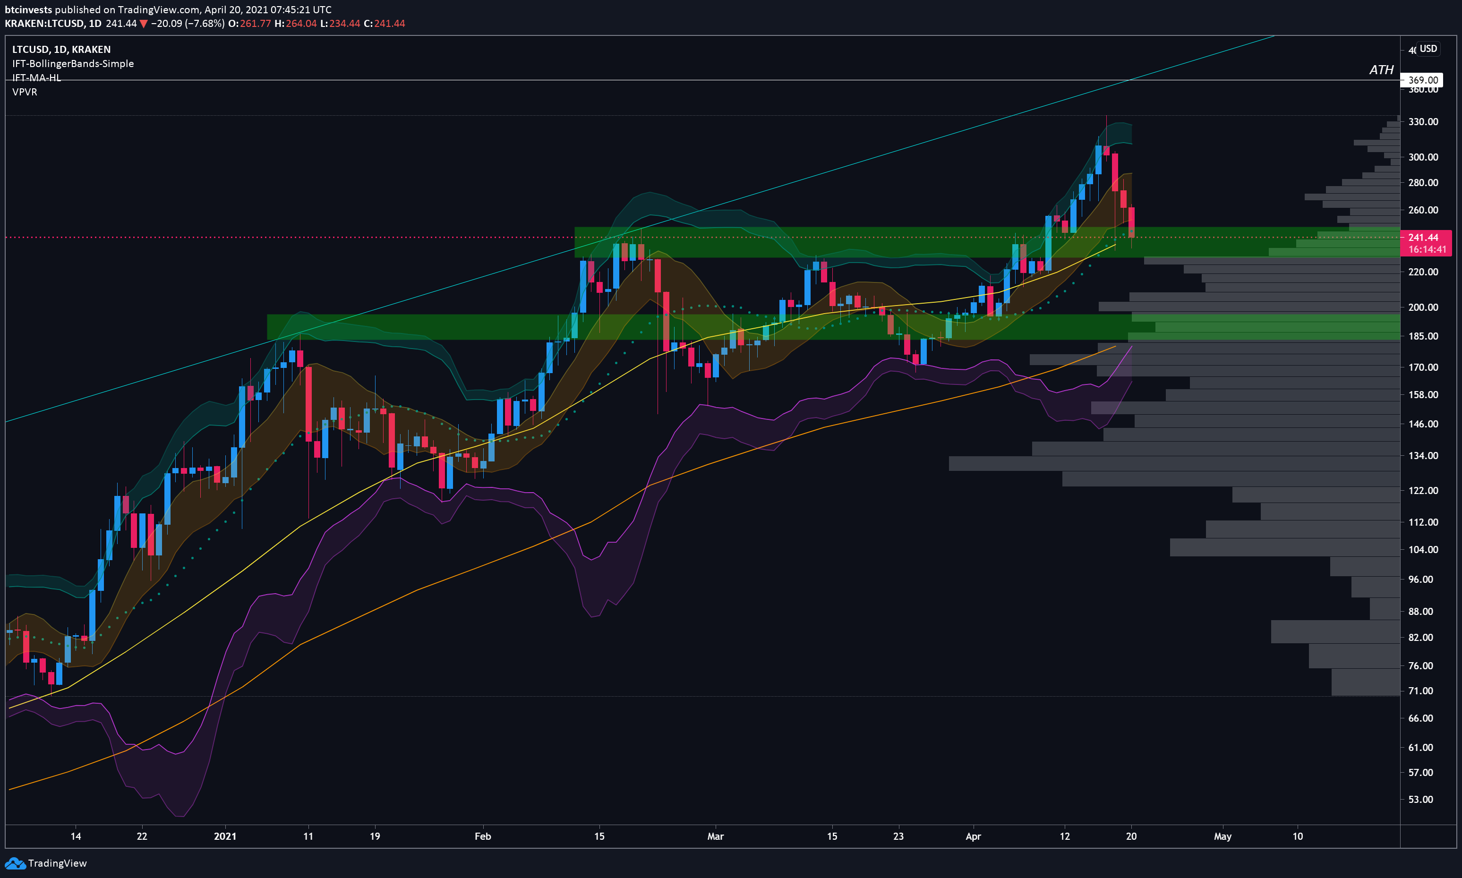Image resolution: width=1462 pixels, height=878 pixels.
Task: Click the 10 date label after May
Action: (x=1298, y=836)
